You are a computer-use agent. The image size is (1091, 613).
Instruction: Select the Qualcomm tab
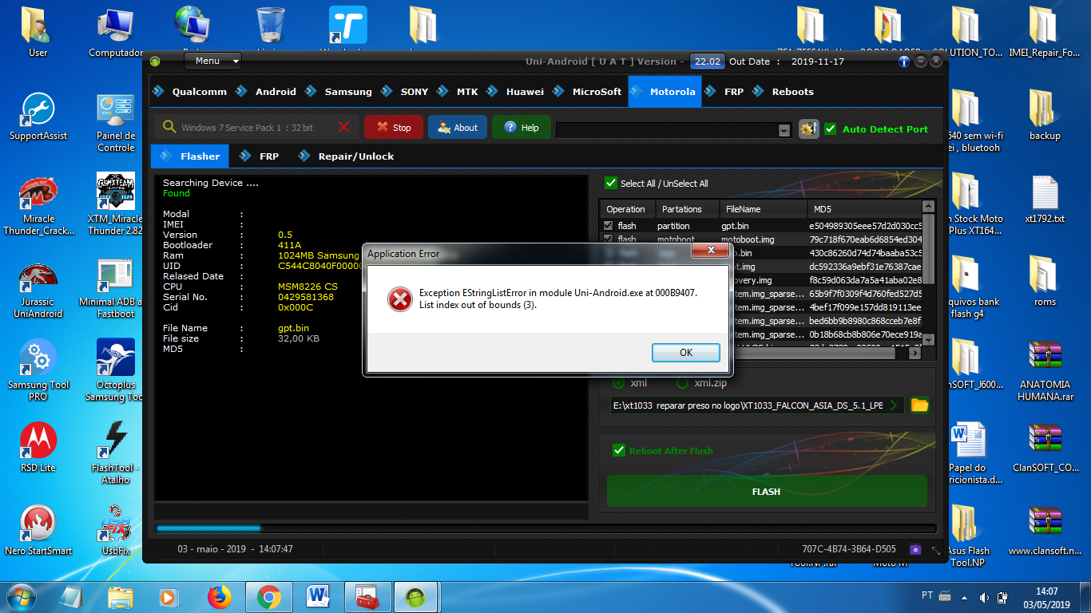[x=190, y=92]
